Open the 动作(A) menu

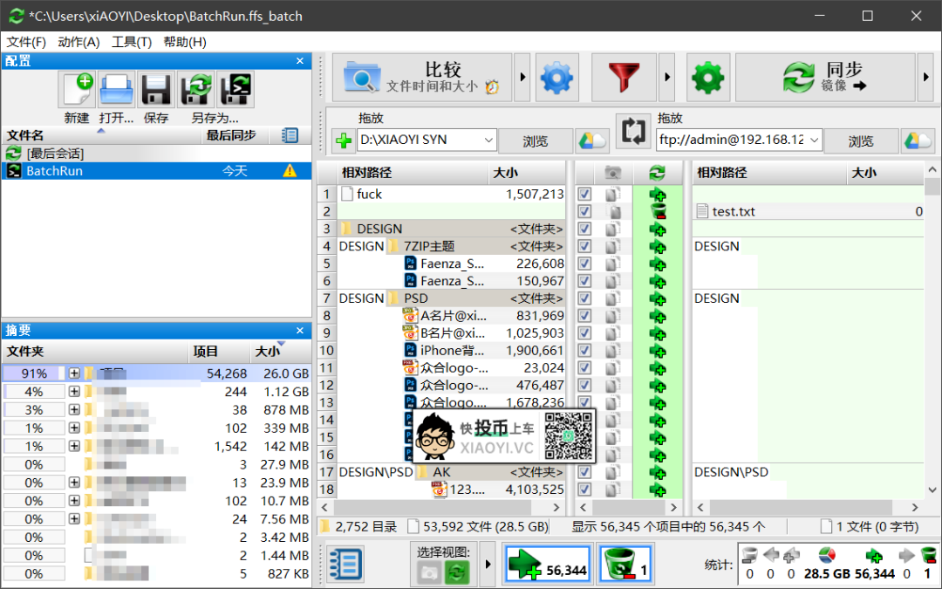pos(78,42)
